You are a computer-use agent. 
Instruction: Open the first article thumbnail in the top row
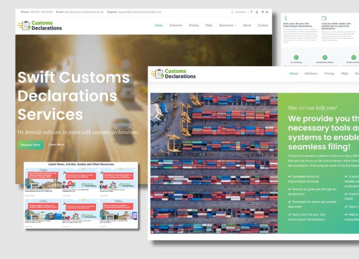(43, 178)
